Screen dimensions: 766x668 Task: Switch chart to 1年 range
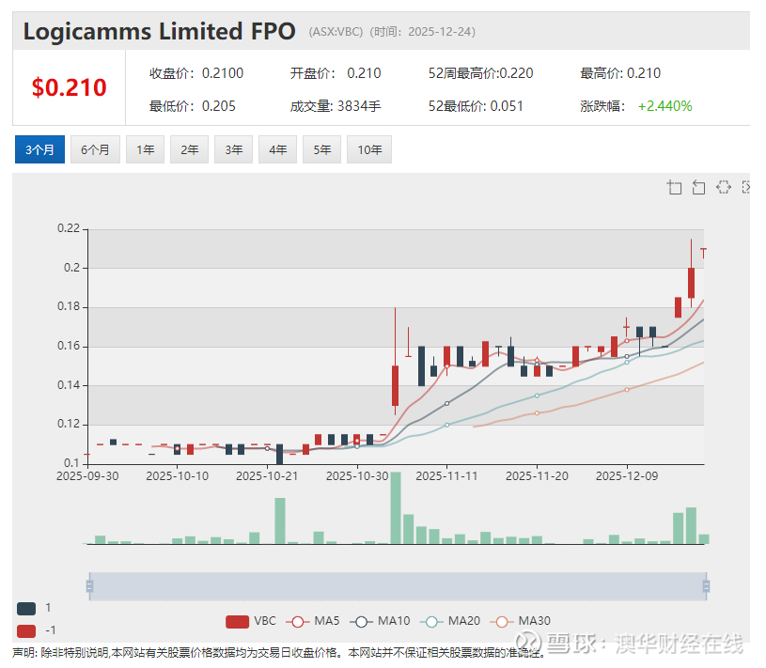coord(145,149)
